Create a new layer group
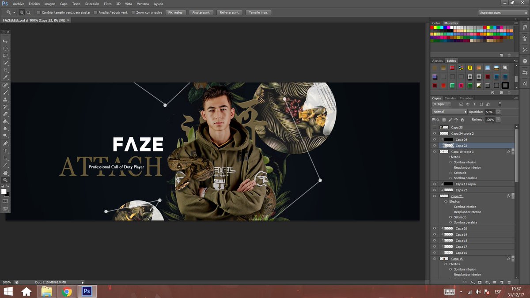This screenshot has width=530, height=298. click(x=494, y=282)
